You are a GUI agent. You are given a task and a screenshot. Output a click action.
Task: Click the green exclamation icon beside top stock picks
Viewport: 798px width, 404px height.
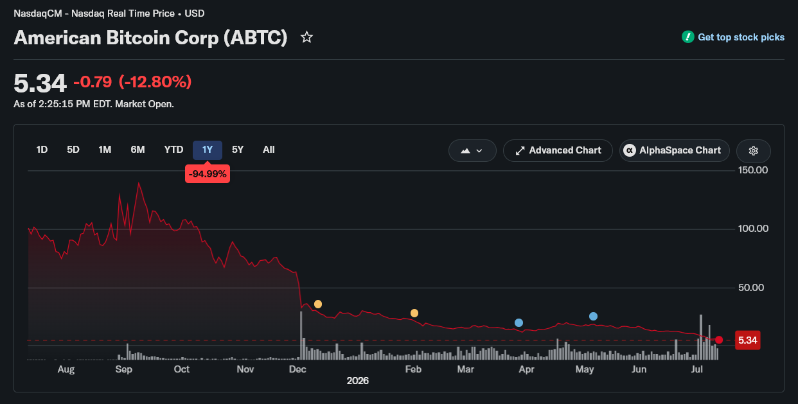point(688,37)
